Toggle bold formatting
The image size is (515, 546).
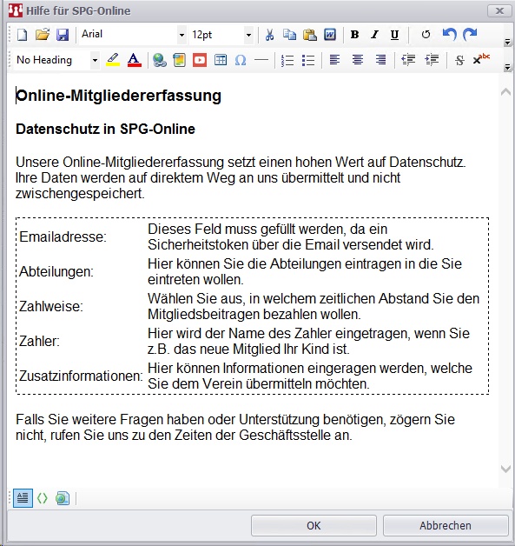pos(354,35)
